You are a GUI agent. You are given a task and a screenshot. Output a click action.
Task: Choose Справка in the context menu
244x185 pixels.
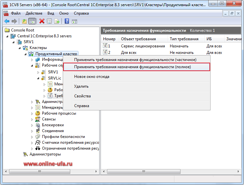click(x=137, y=106)
